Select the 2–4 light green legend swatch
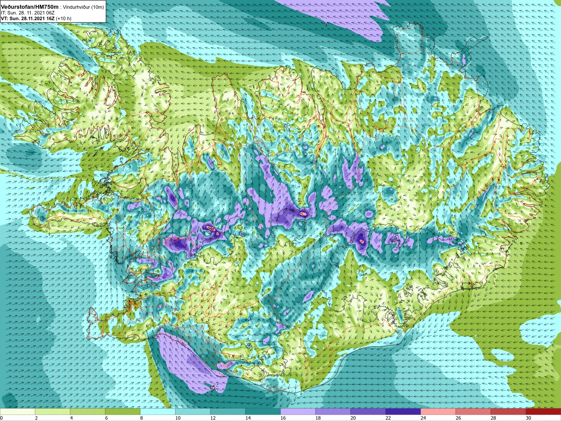 point(53,412)
